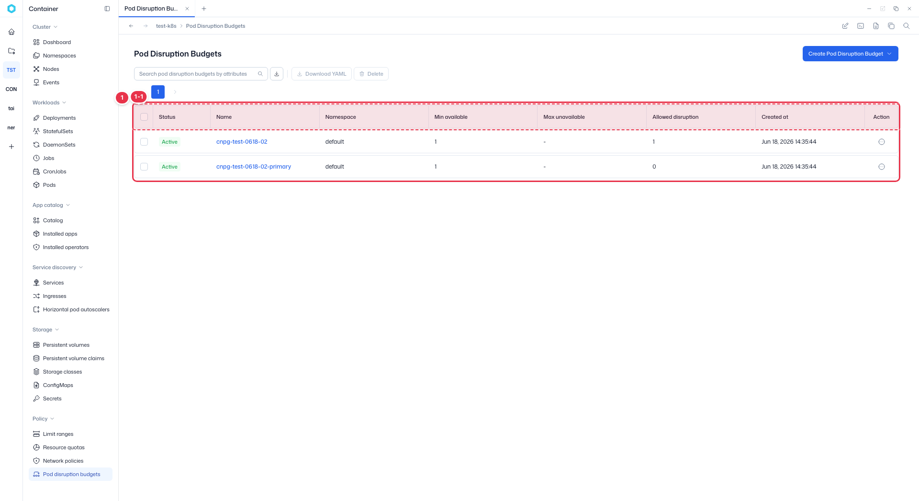Go to next page with pagination arrow
Screen dimensions: 919x501
(x=175, y=92)
